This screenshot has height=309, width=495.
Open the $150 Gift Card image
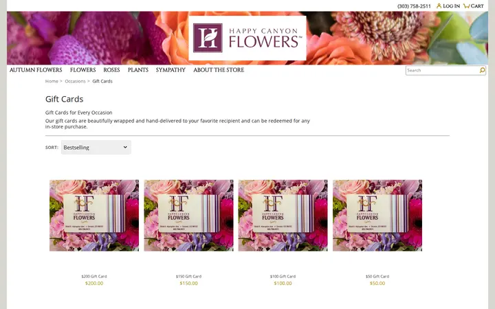(x=188, y=216)
